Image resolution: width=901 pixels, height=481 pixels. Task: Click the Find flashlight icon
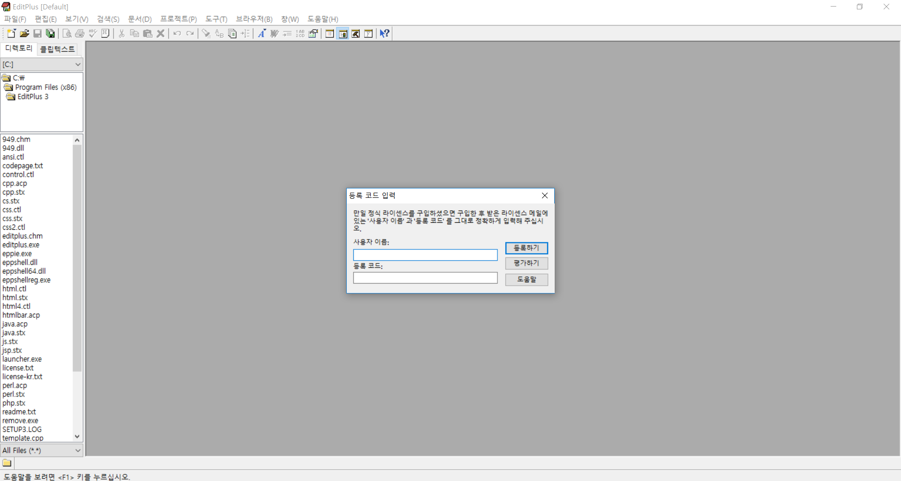206,33
